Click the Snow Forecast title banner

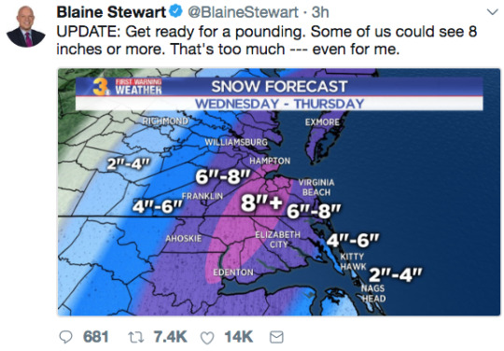[x=279, y=87]
